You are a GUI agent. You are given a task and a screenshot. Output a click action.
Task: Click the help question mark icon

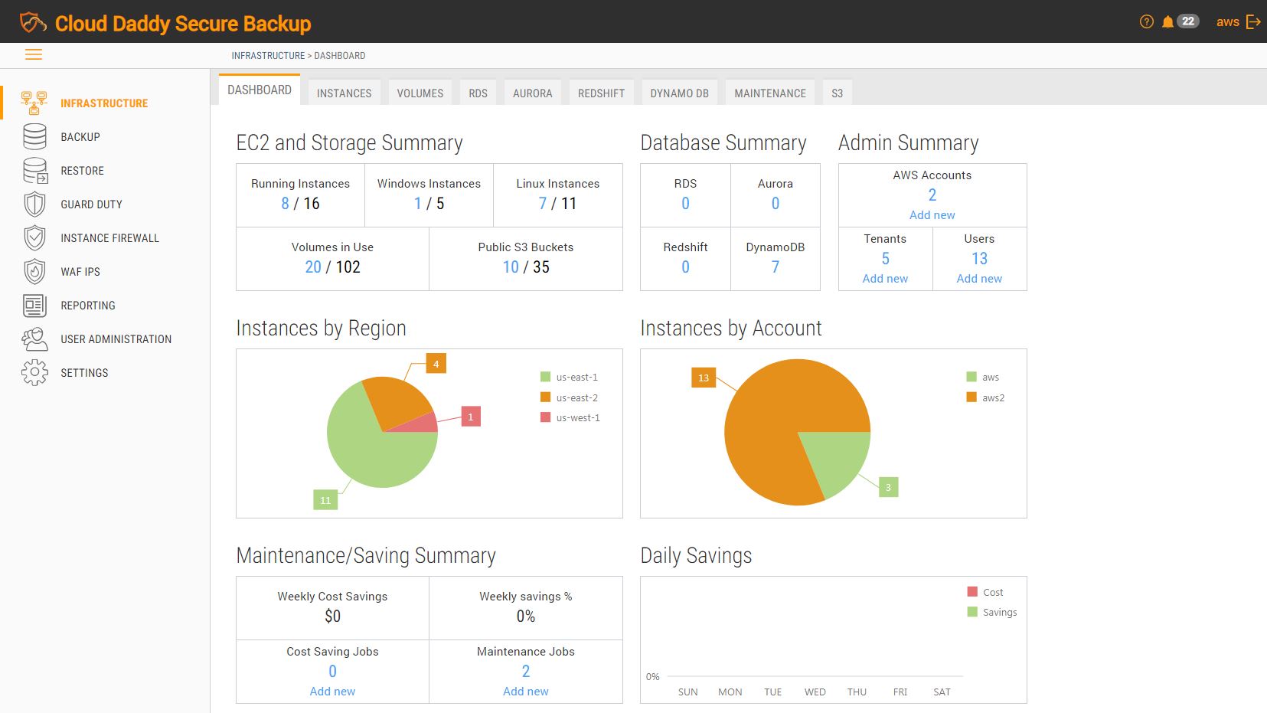1146,21
